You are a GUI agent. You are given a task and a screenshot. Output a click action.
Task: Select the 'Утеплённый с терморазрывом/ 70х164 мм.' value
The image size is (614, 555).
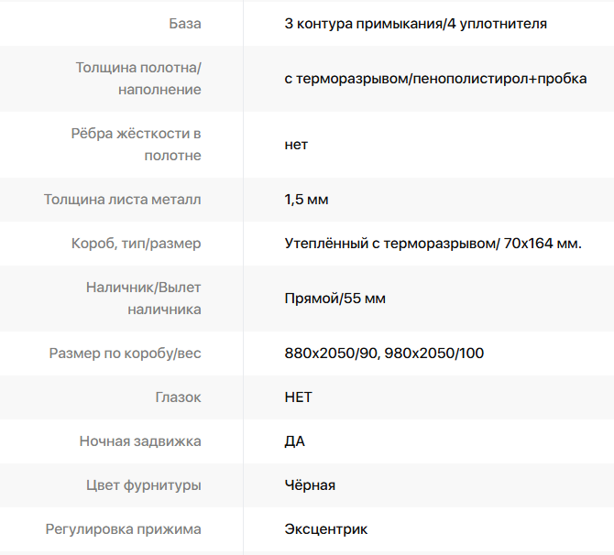coord(433,244)
